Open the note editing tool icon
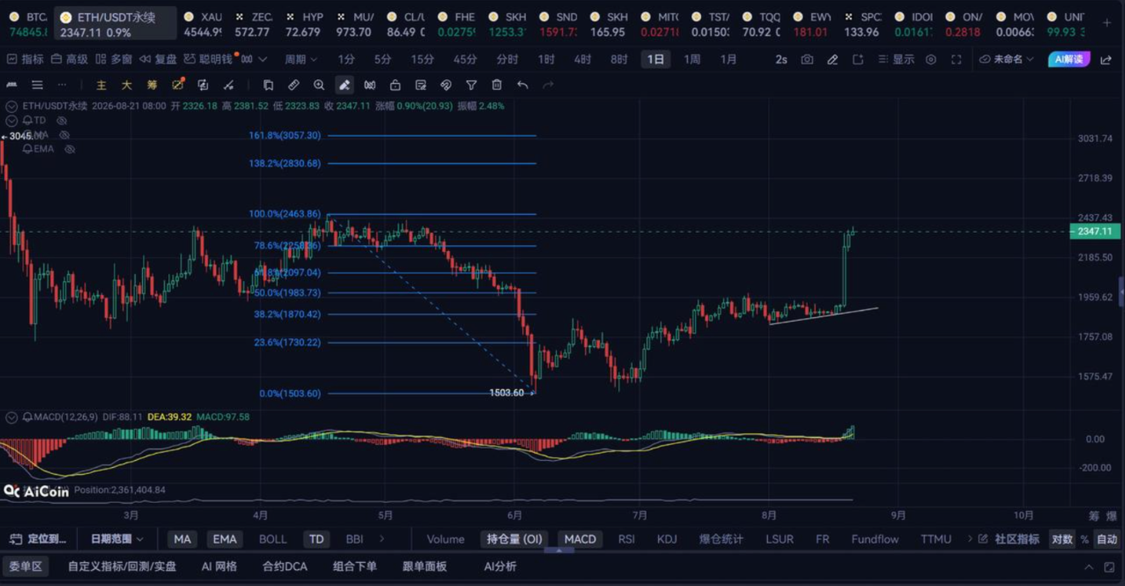 point(421,85)
